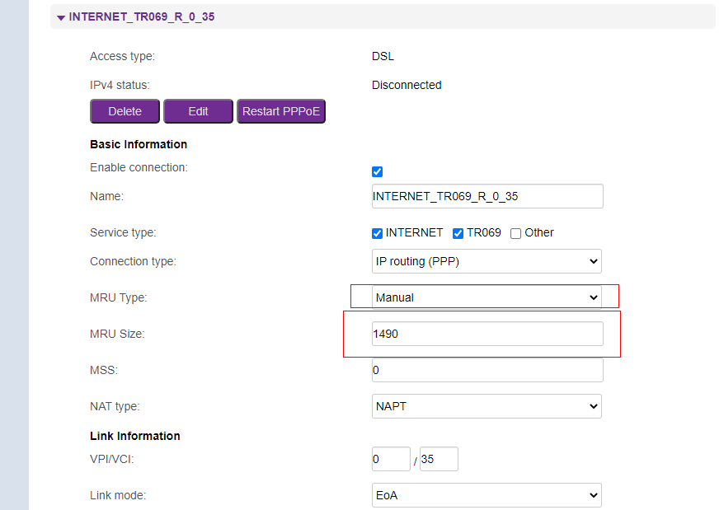Uncheck the INTERNET service type checkbox

377,233
